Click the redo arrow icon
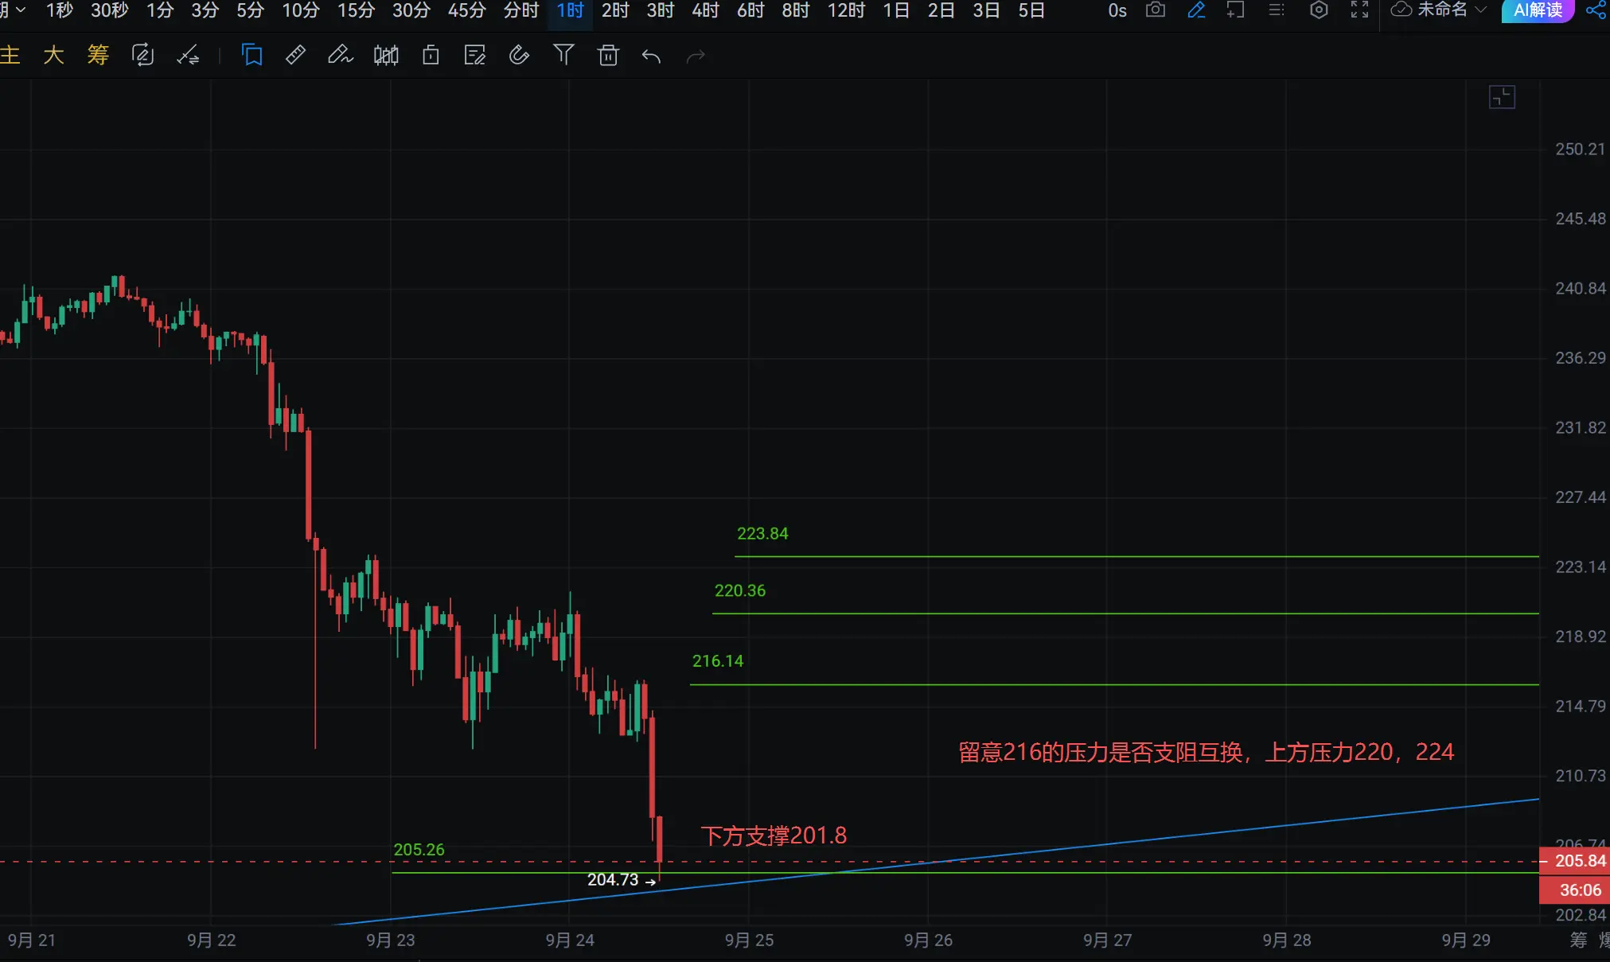This screenshot has width=1610, height=962. 696,56
